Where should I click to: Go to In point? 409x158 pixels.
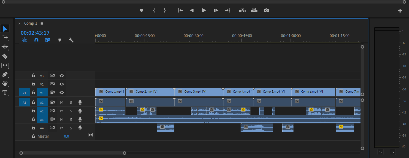(180, 10)
